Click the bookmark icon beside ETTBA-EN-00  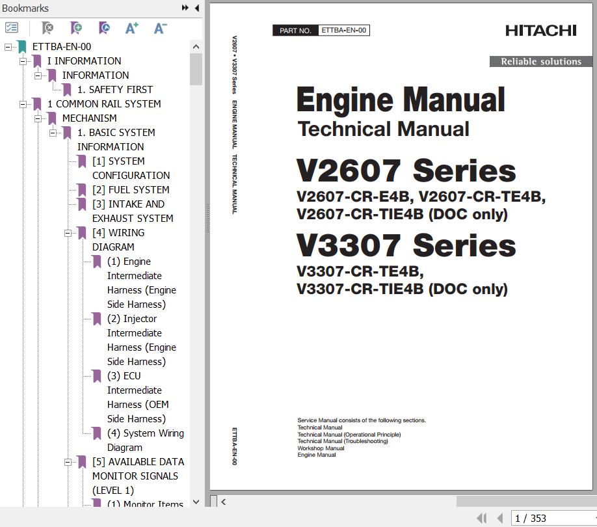22,47
